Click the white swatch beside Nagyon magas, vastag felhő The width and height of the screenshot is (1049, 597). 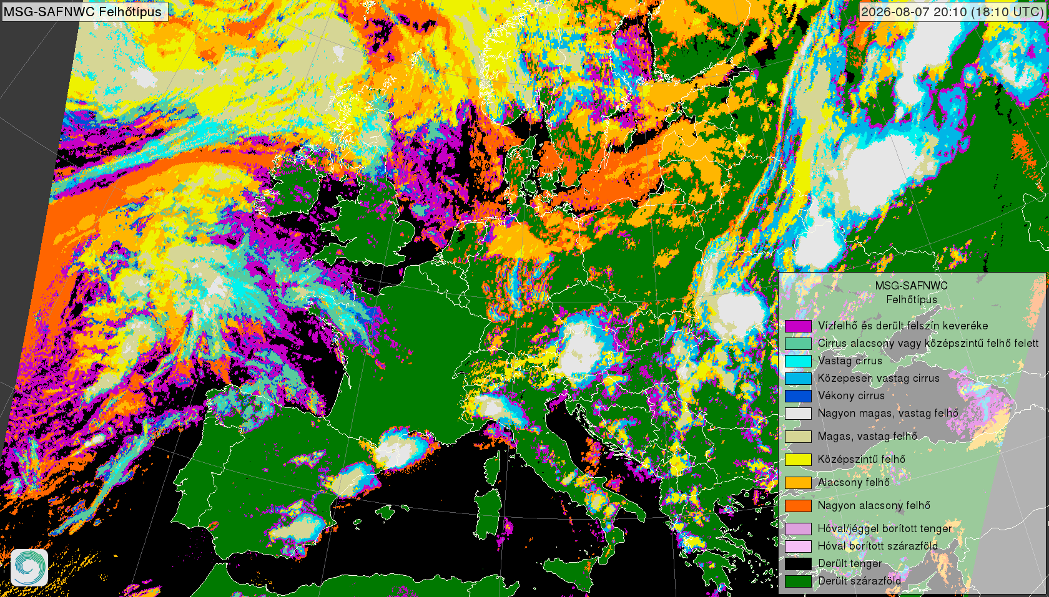click(798, 413)
